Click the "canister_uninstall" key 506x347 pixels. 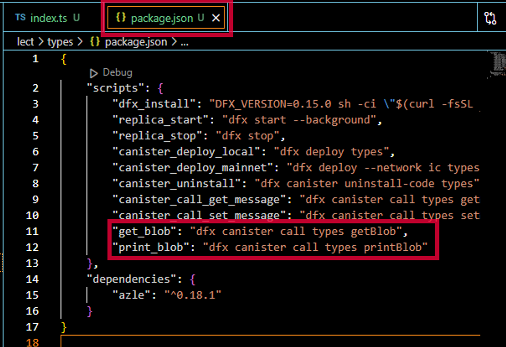pyautogui.click(x=176, y=183)
